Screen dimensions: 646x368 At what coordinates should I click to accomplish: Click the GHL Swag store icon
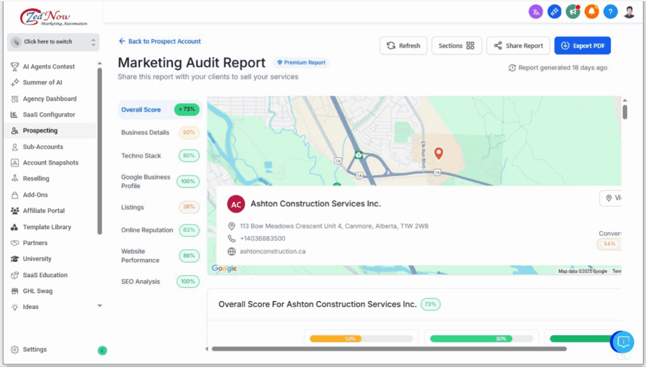point(15,291)
